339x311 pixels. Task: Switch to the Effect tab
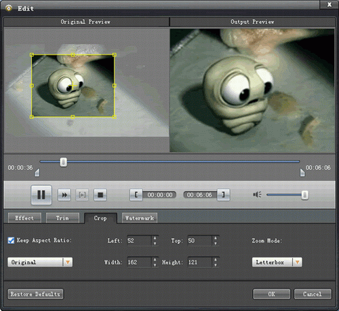(24, 218)
